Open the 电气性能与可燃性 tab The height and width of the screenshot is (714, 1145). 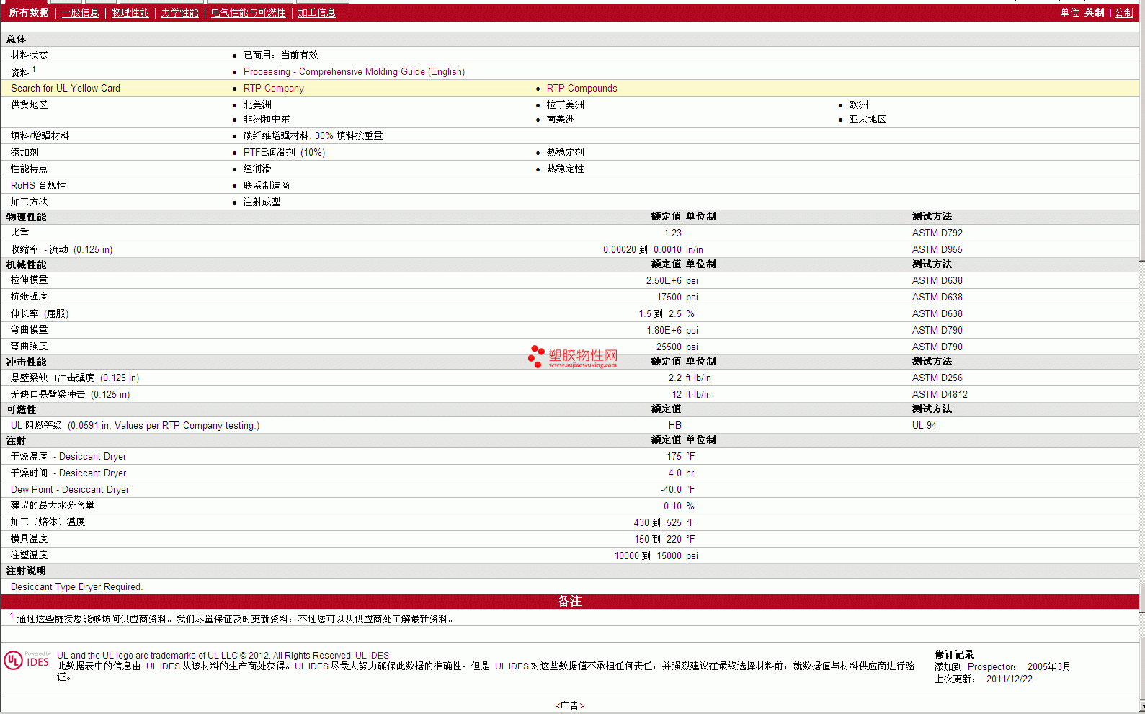[x=249, y=12]
